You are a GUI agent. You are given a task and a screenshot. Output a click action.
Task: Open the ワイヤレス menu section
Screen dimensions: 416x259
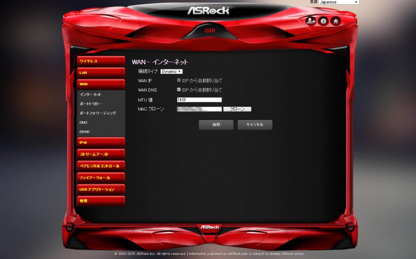(x=101, y=61)
